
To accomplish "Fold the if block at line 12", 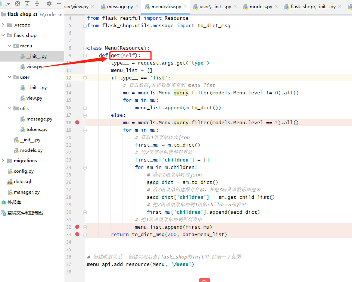I will tap(85, 78).
